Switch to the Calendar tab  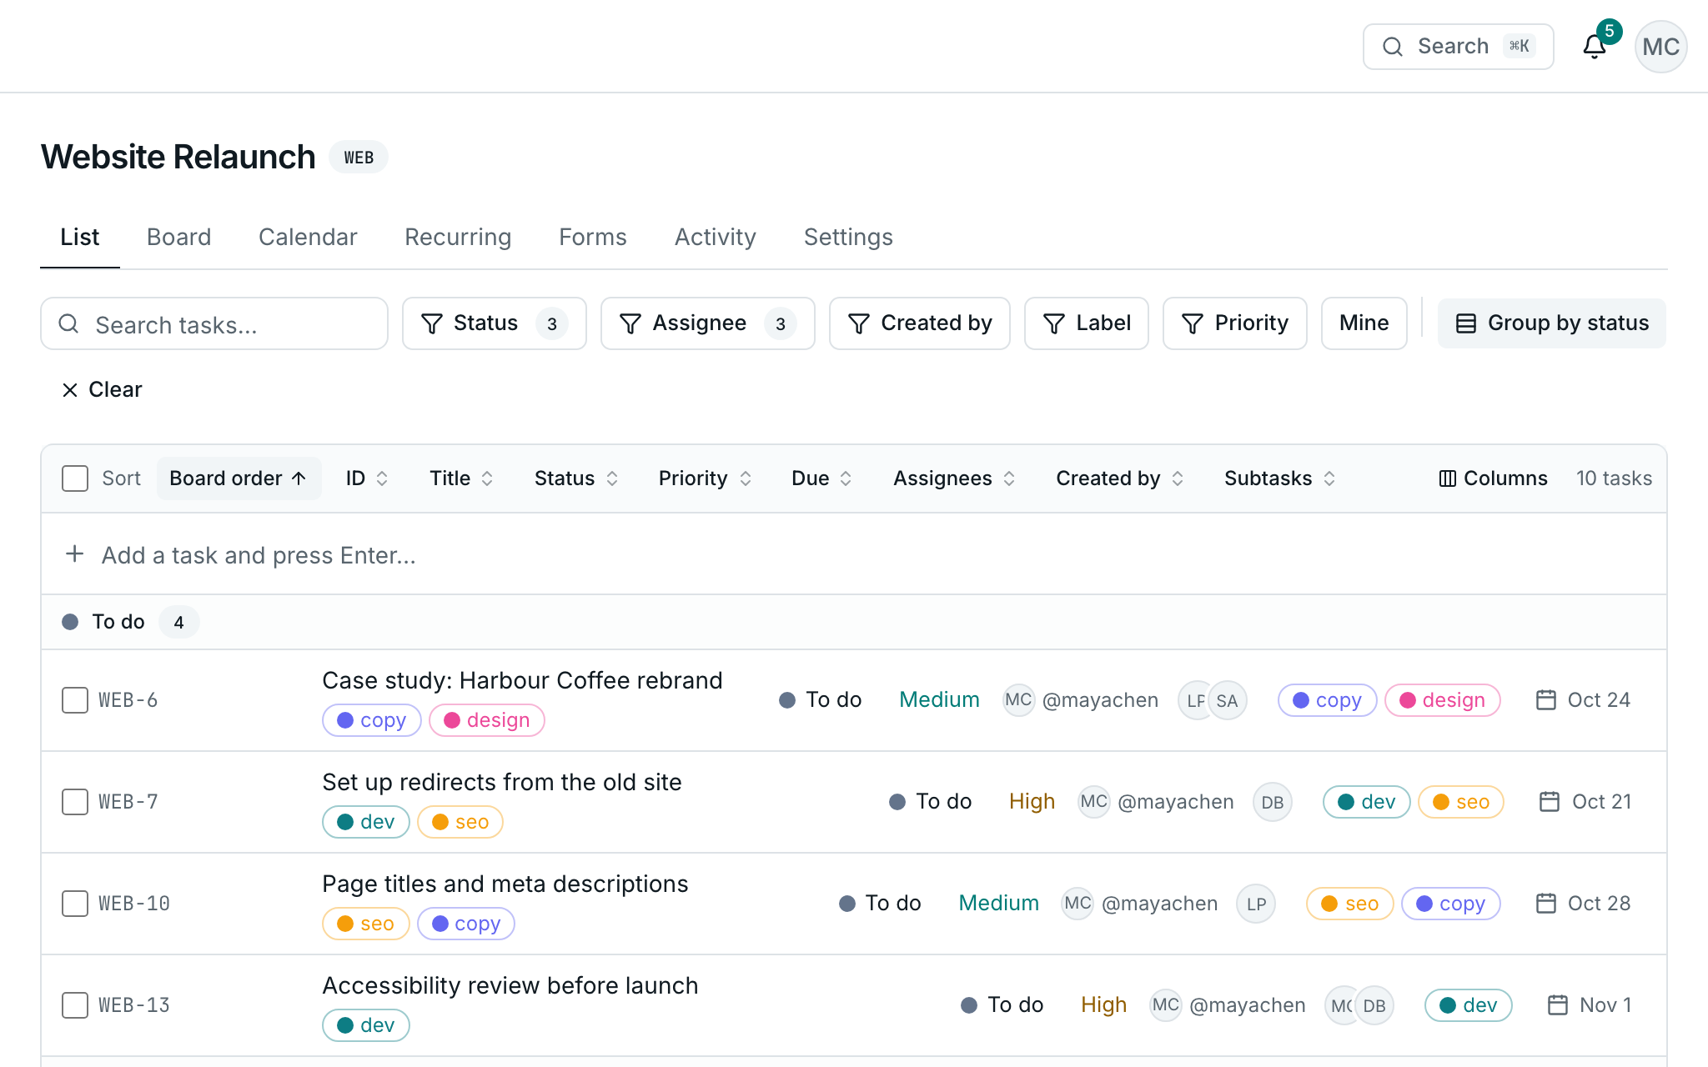pos(308,238)
